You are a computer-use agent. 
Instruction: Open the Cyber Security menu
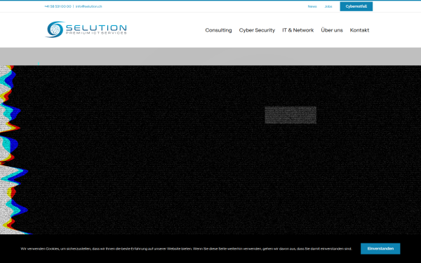click(x=257, y=30)
